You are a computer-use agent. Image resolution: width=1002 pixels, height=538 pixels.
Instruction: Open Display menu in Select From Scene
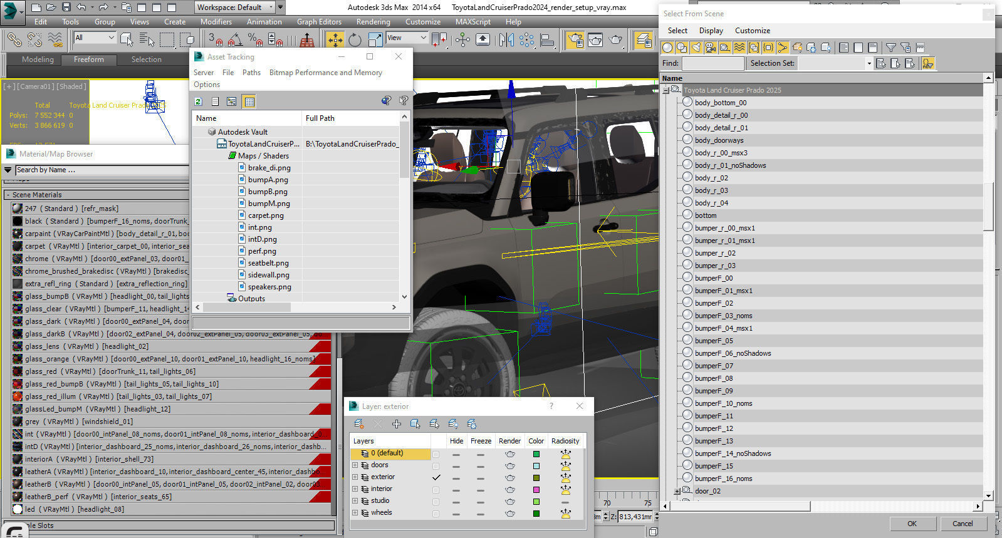(711, 31)
